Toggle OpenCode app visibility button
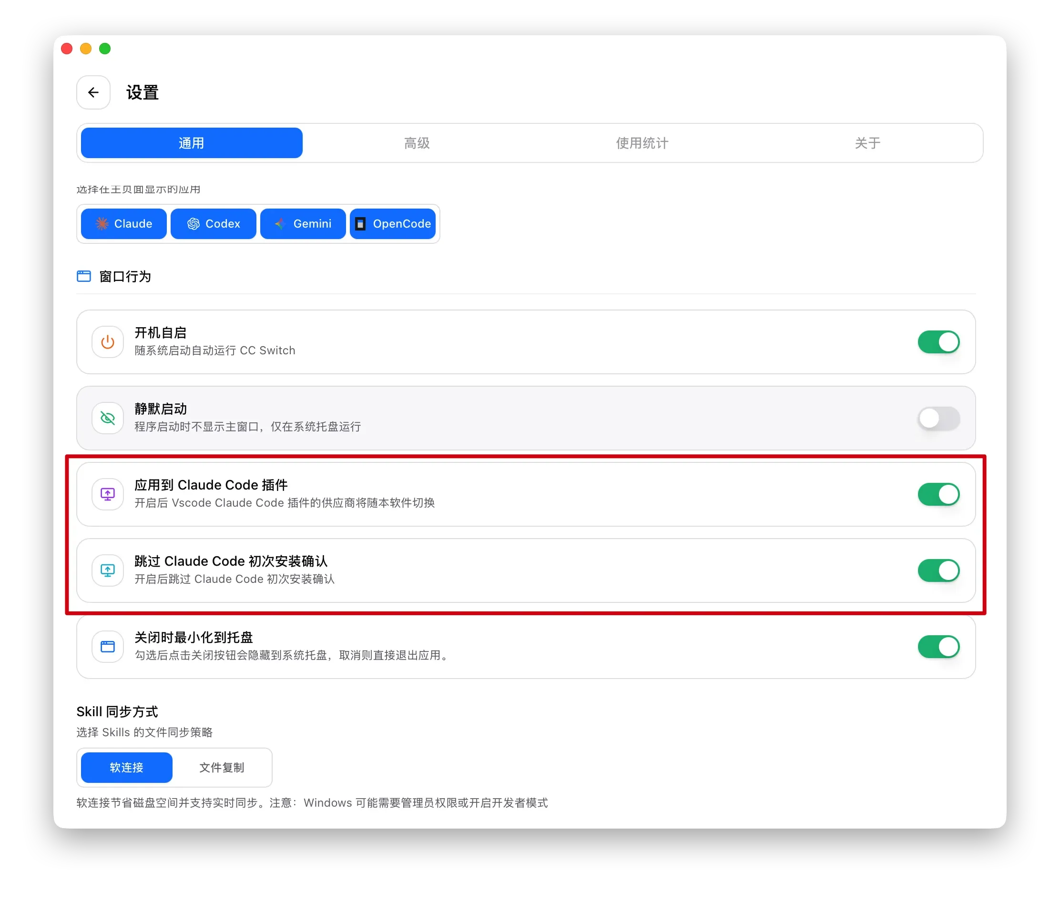The height and width of the screenshot is (900, 1060). click(x=393, y=223)
